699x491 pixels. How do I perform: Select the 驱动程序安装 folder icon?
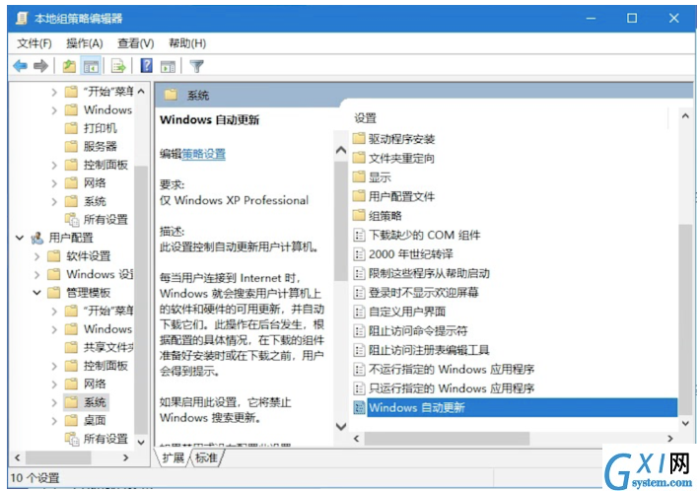point(359,139)
